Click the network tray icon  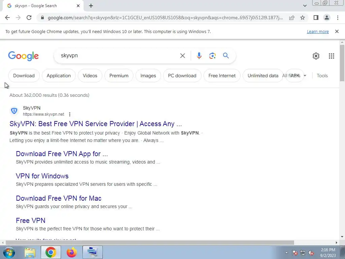click(303, 253)
